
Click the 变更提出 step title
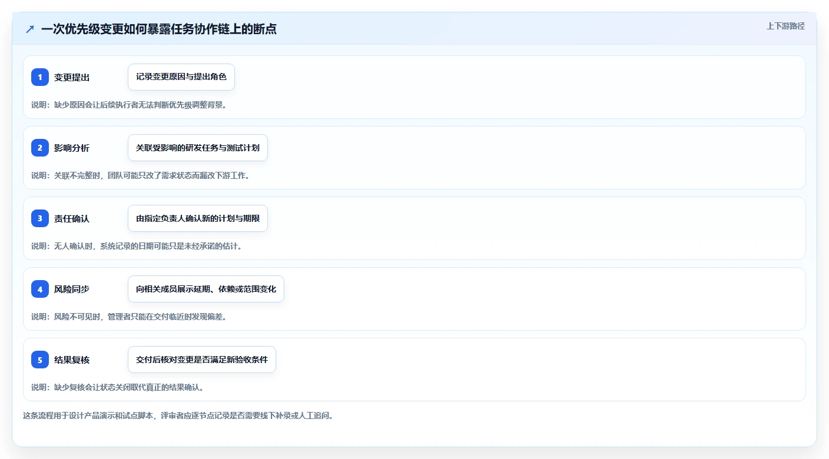point(72,77)
